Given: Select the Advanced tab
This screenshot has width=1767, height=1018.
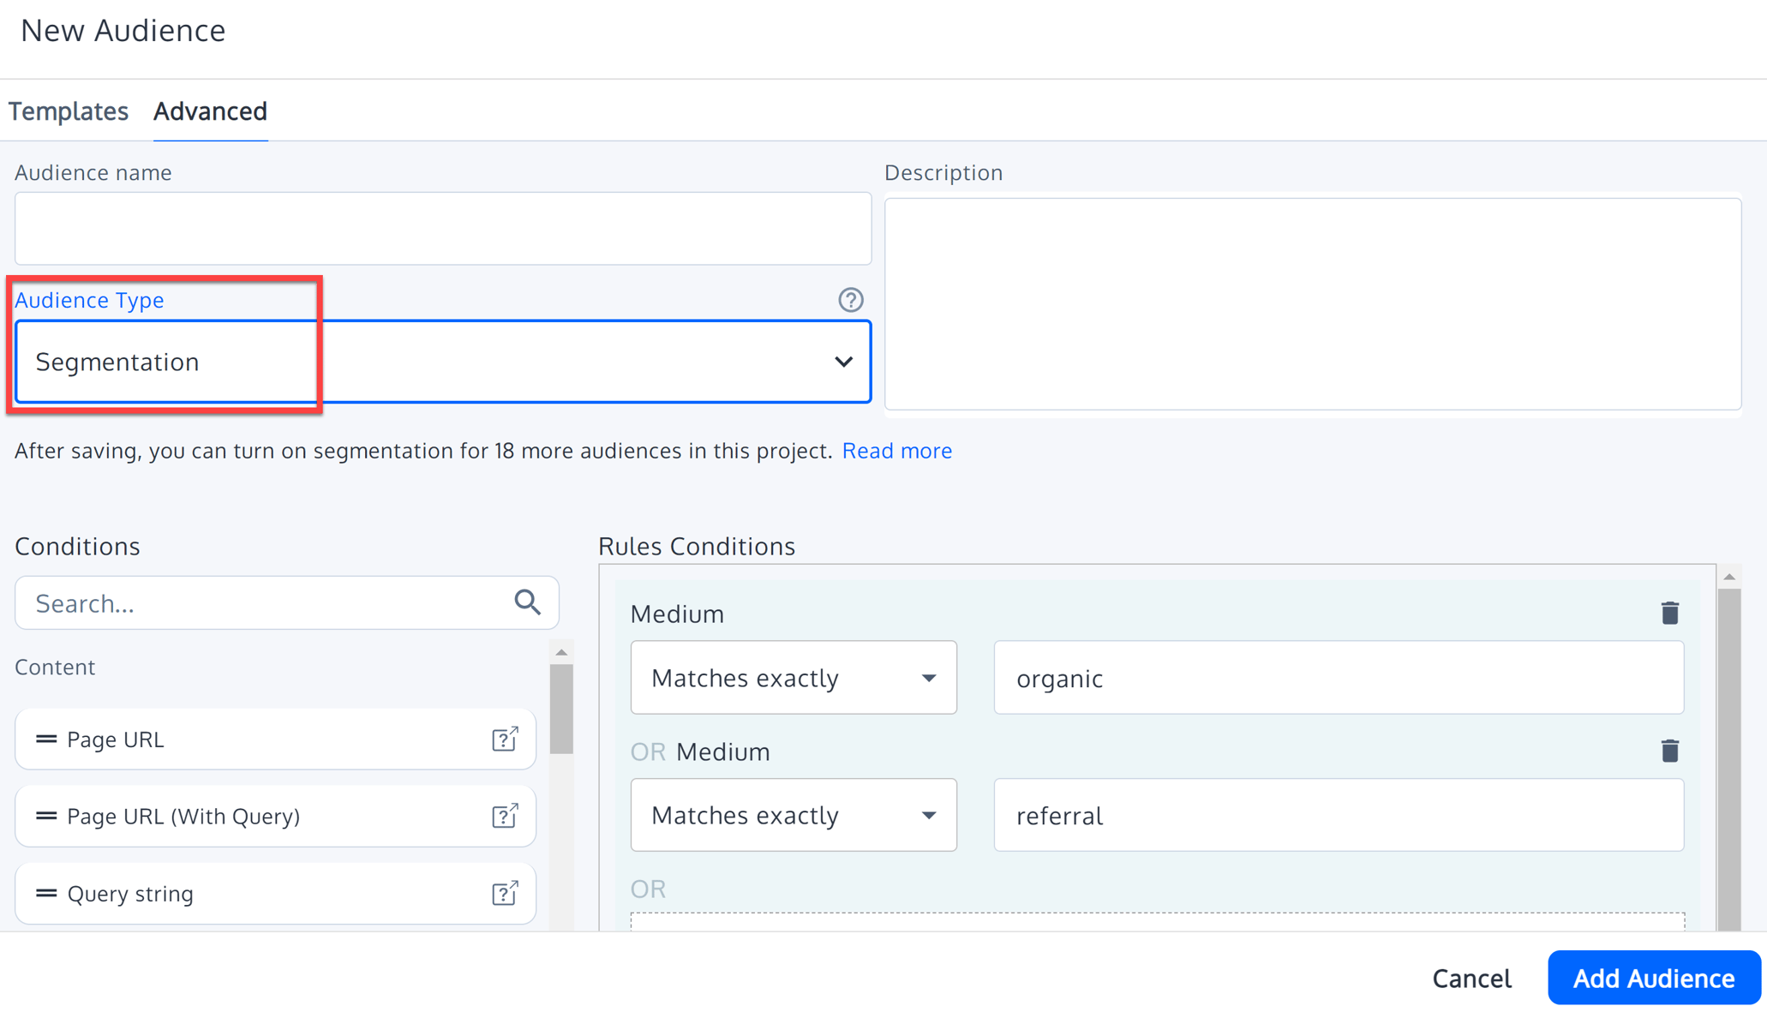Looking at the screenshot, I should pos(210,111).
